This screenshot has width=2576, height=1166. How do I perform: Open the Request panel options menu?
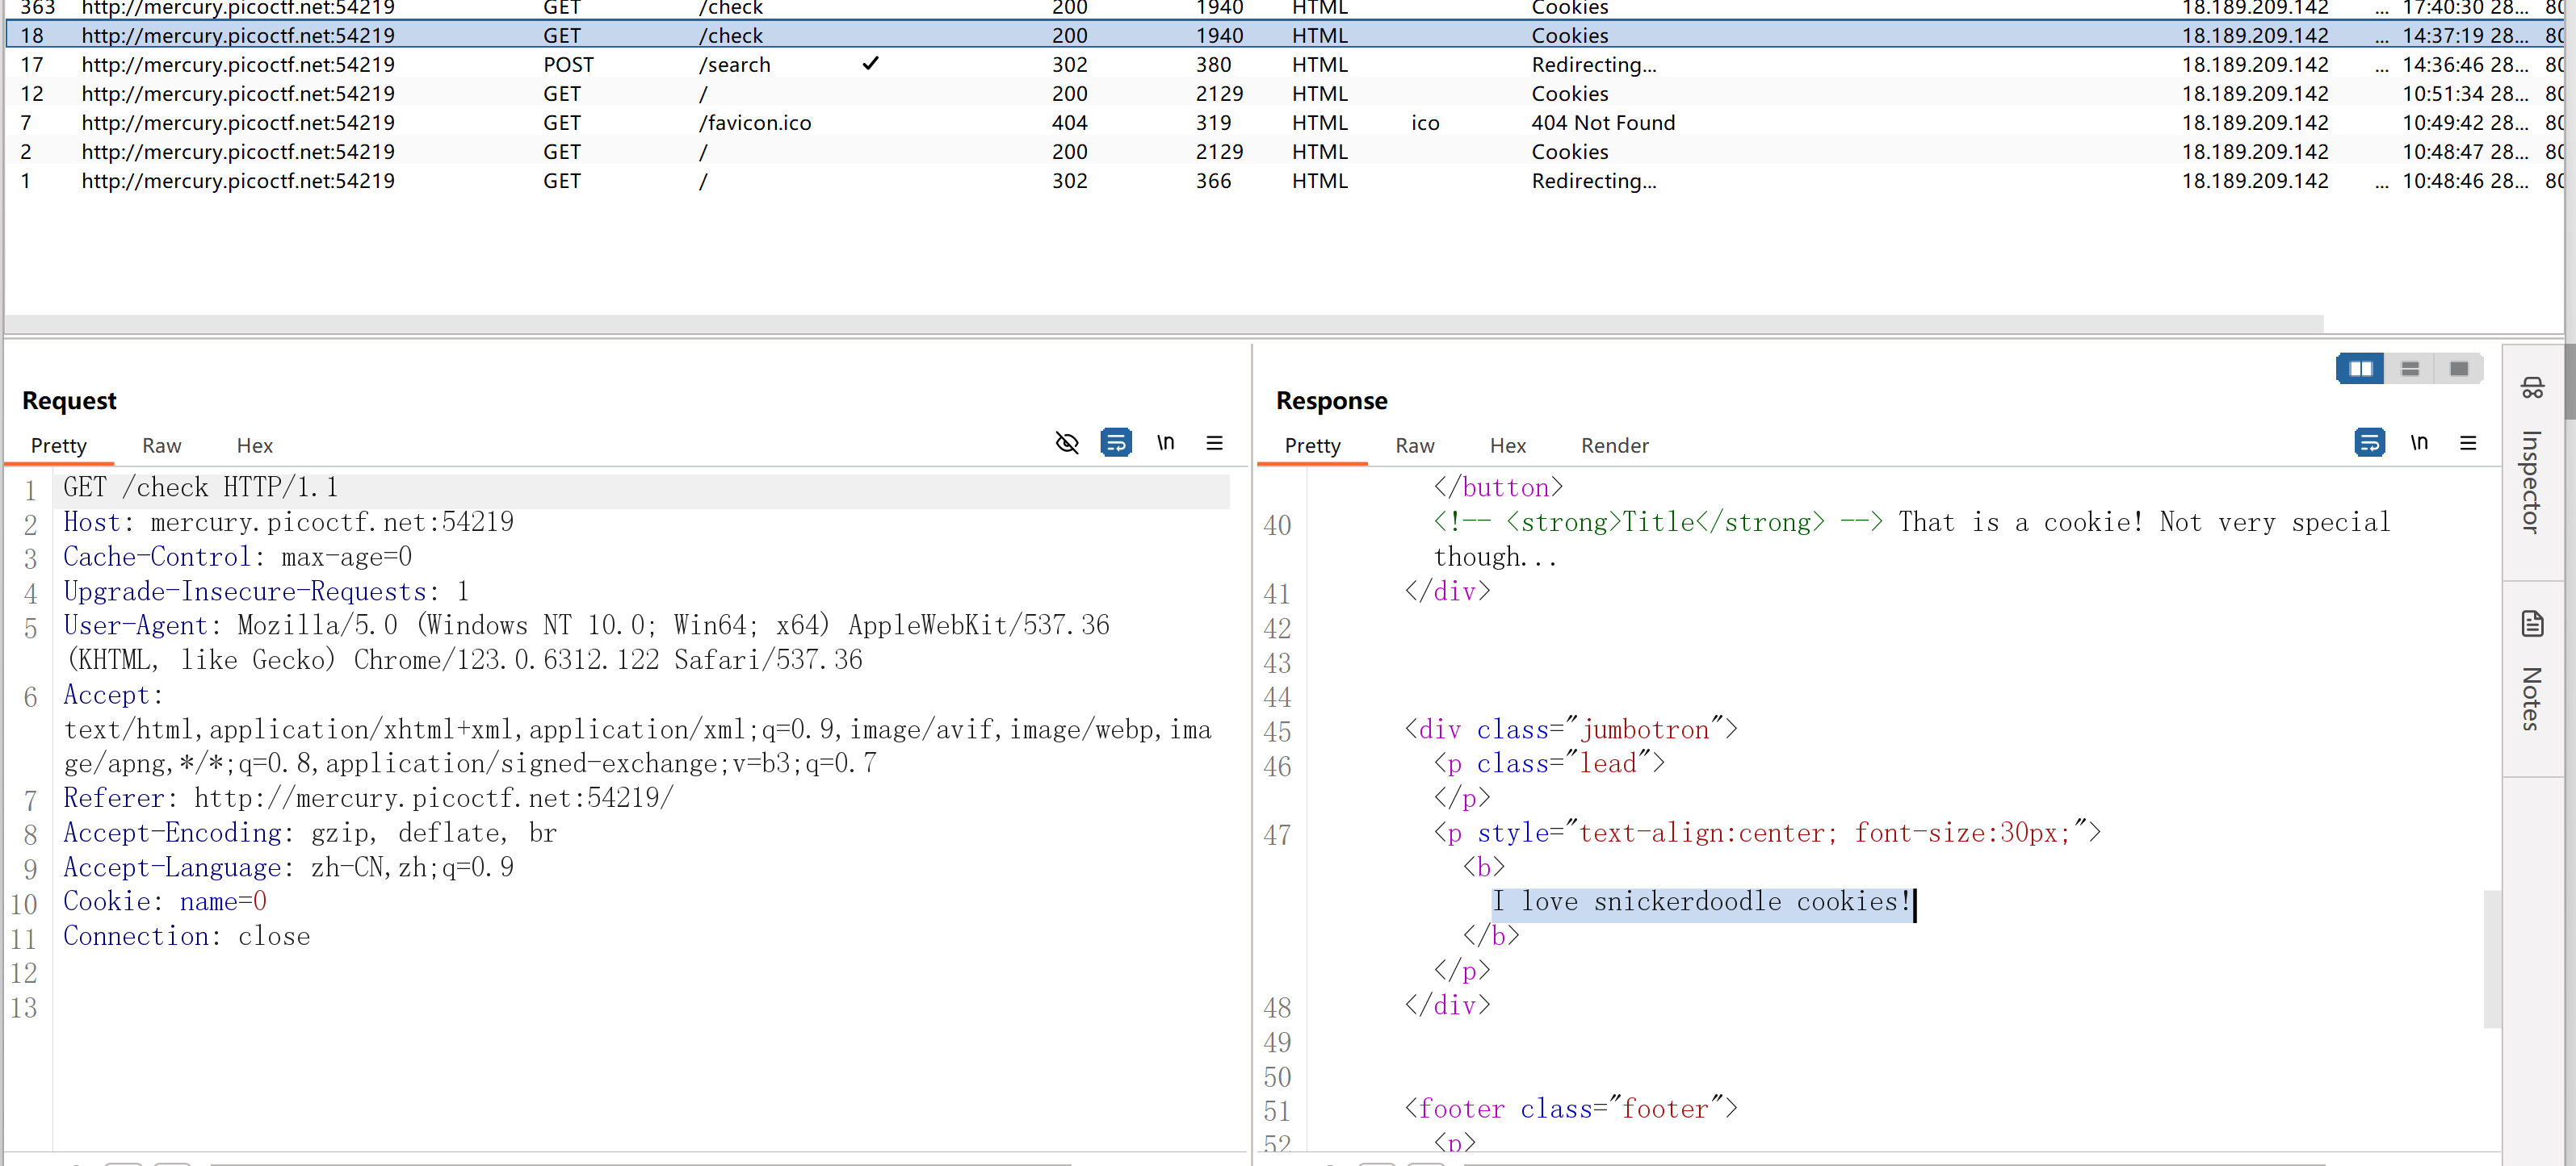point(1214,443)
